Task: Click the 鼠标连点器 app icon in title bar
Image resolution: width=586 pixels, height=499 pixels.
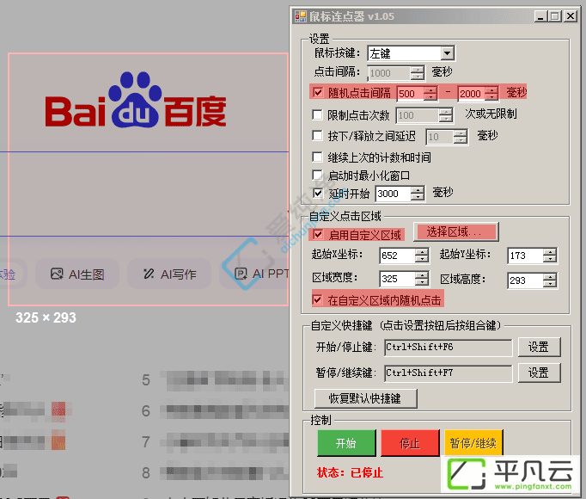Action: (300, 16)
